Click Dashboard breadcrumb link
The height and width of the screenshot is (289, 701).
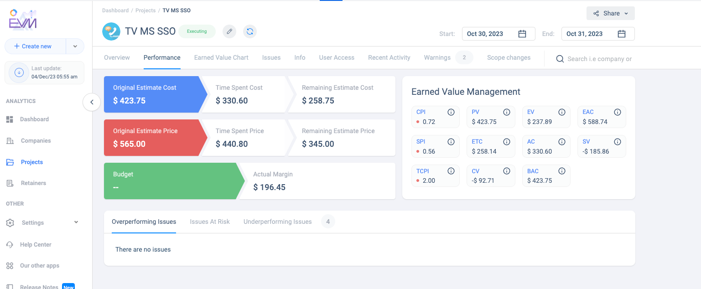115,10
